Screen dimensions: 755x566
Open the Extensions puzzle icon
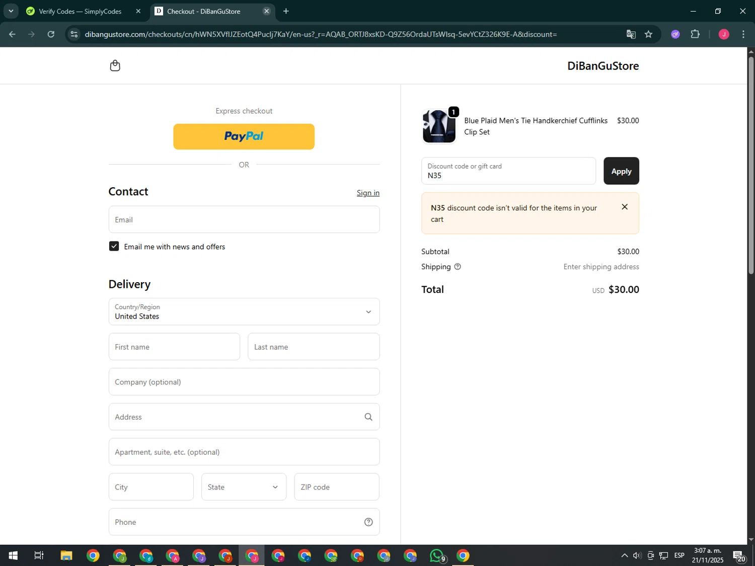click(695, 34)
